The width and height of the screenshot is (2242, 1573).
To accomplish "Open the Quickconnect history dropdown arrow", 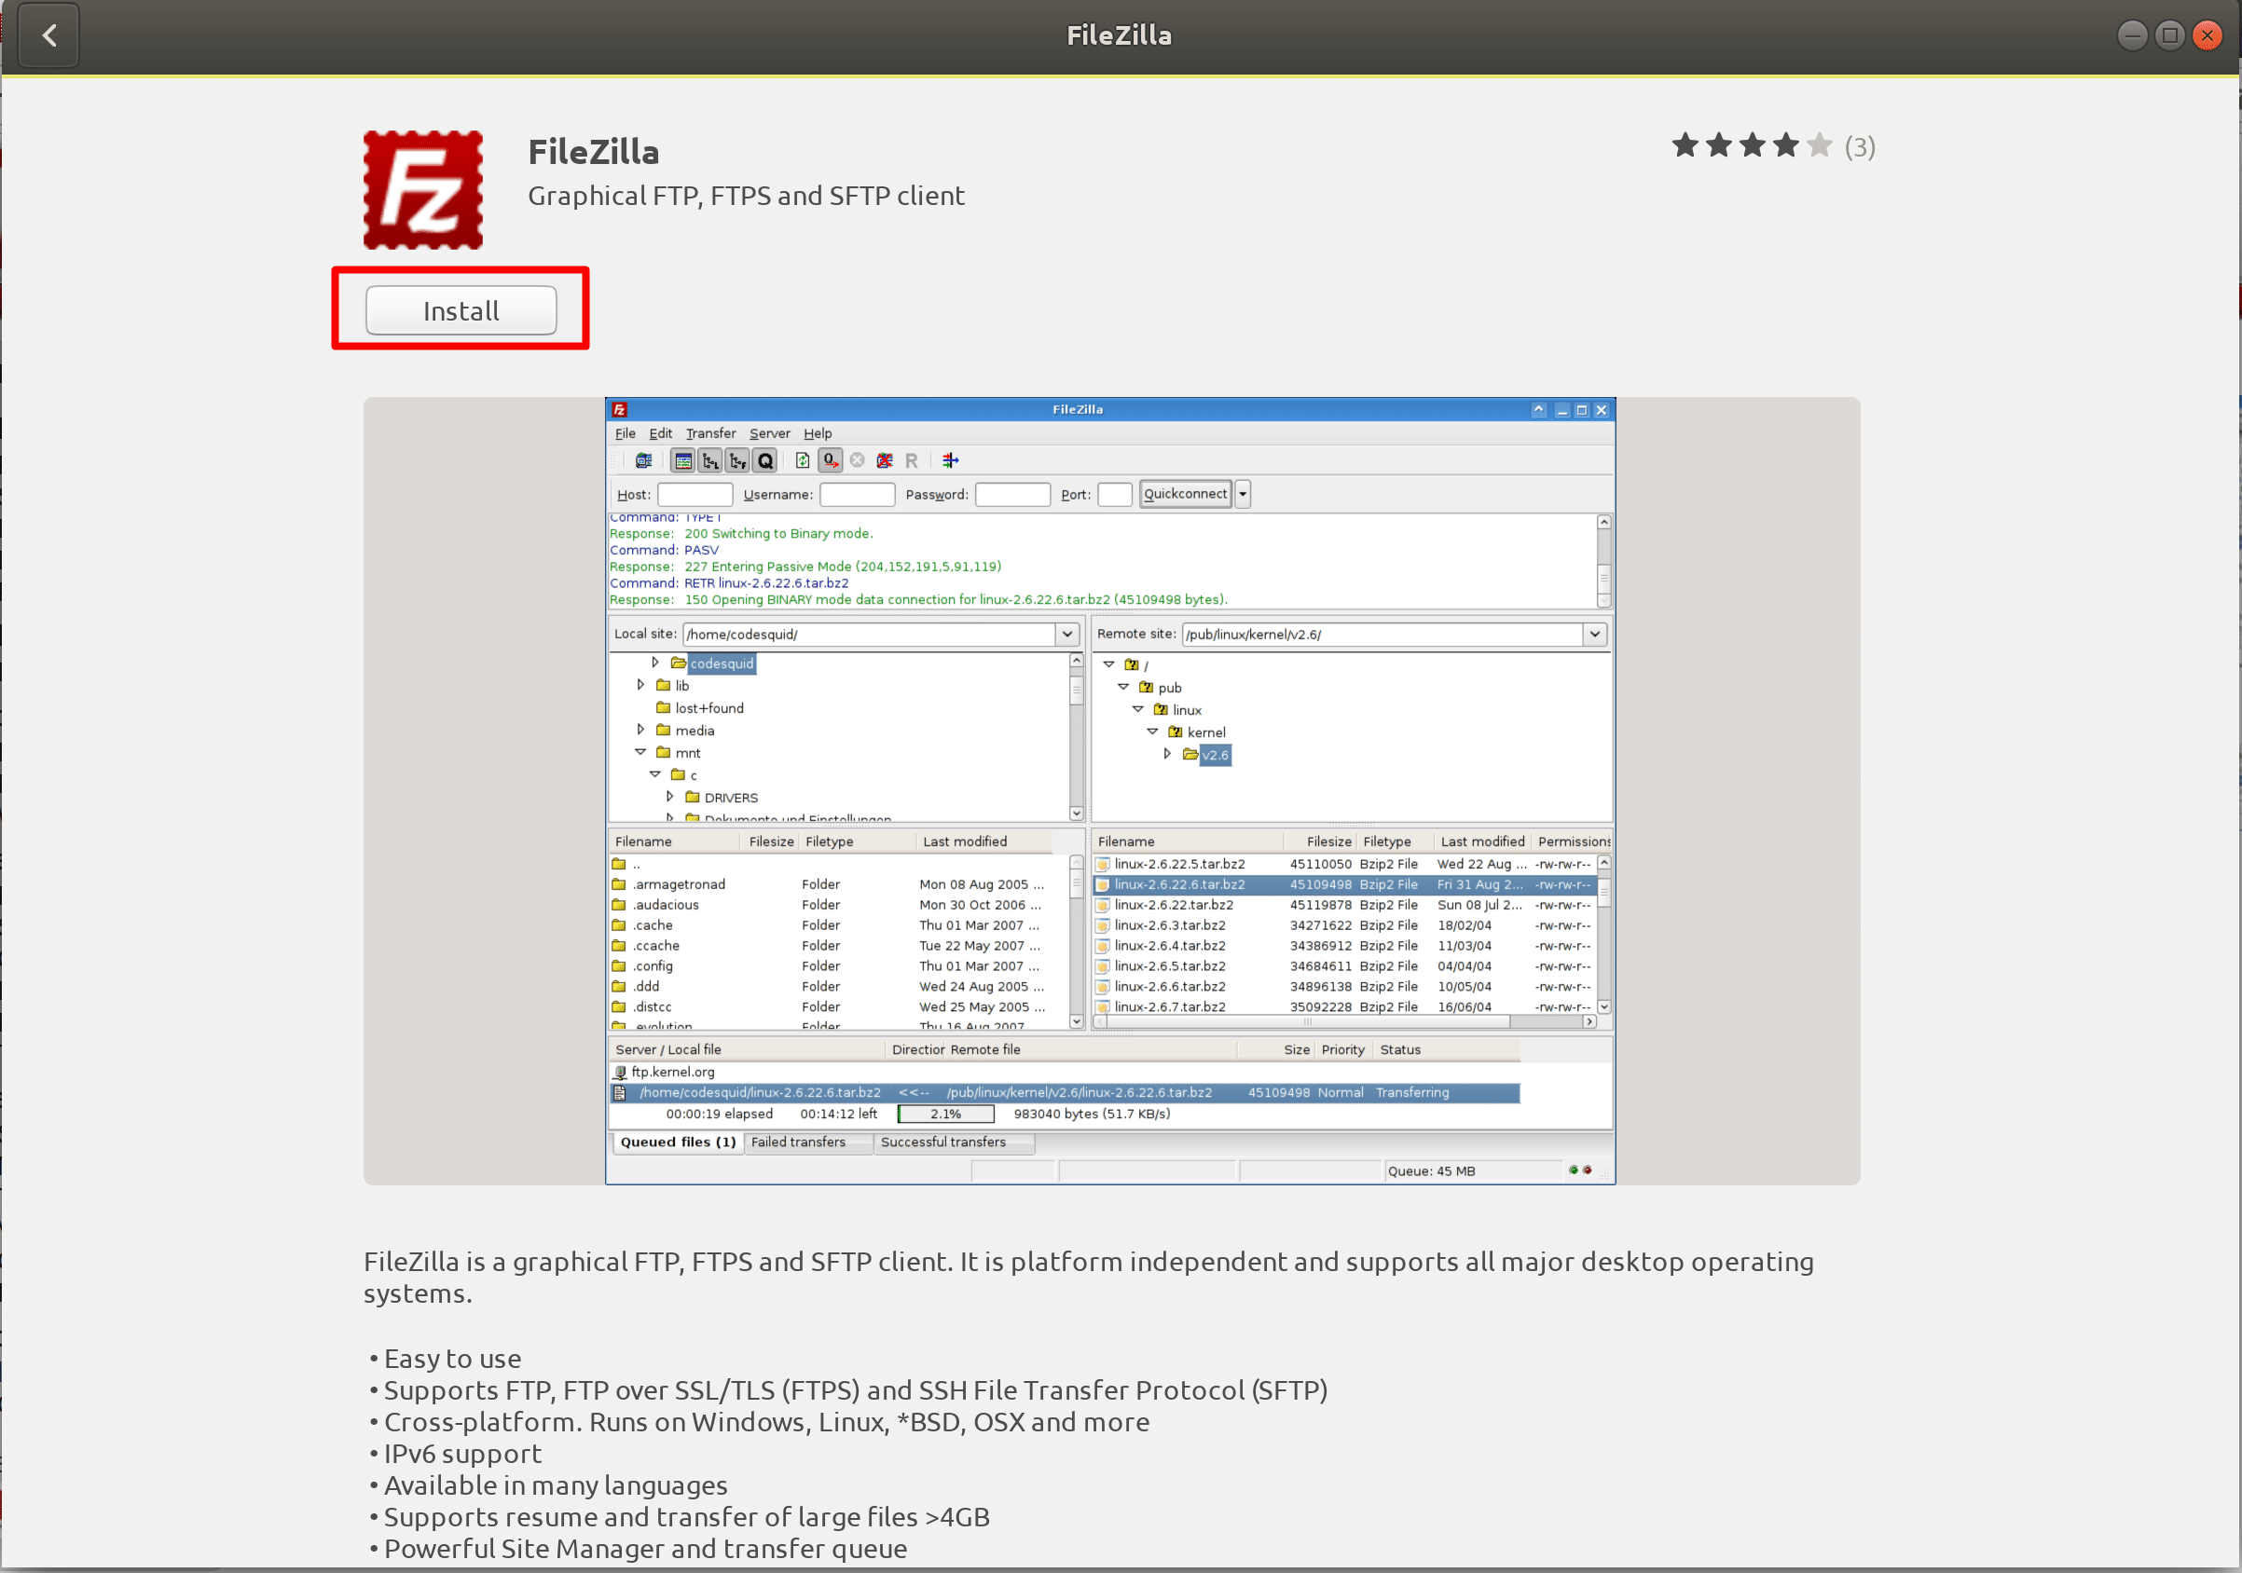I will (1243, 494).
